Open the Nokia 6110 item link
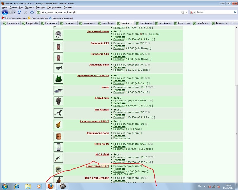238x190 pixels. click(x=102, y=144)
